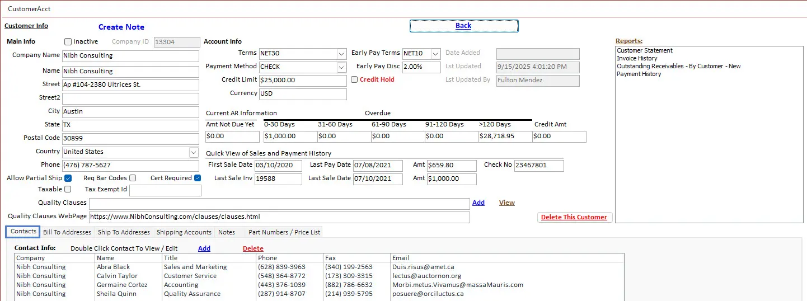The image size is (807, 301).
Task: Toggle the Inactive checkbox
Action: click(68, 41)
